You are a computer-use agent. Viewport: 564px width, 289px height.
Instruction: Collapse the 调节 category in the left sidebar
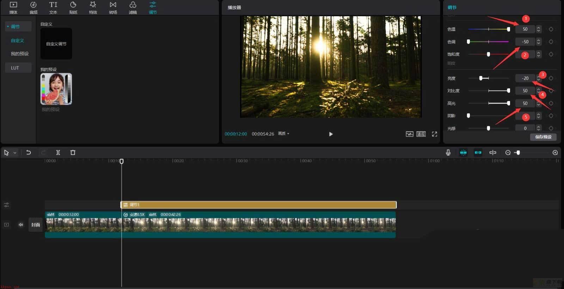pos(18,26)
